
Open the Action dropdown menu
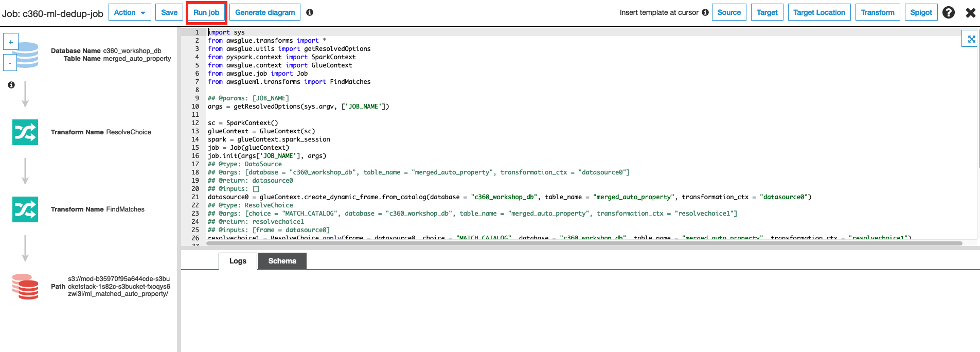[x=130, y=12]
